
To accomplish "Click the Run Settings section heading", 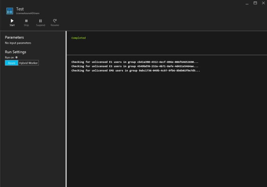I will [x=15, y=52].
